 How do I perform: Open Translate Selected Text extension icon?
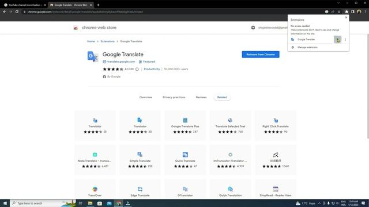(x=230, y=120)
